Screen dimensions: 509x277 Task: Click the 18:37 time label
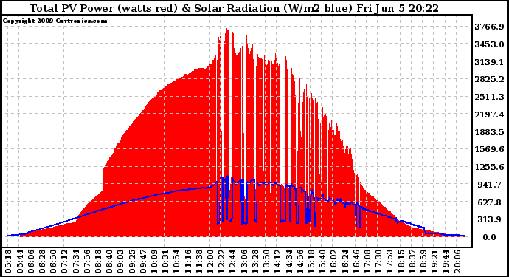[x=412, y=261]
